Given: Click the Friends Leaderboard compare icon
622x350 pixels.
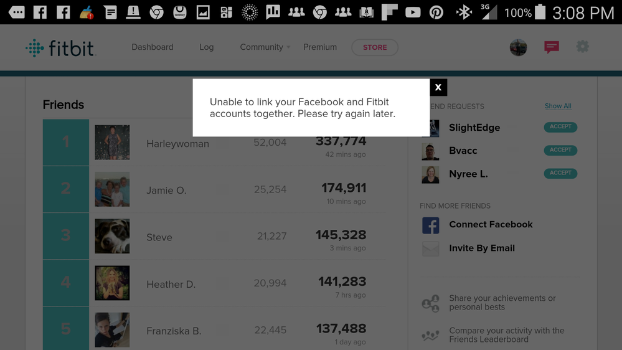Looking at the screenshot, I should tap(430, 335).
